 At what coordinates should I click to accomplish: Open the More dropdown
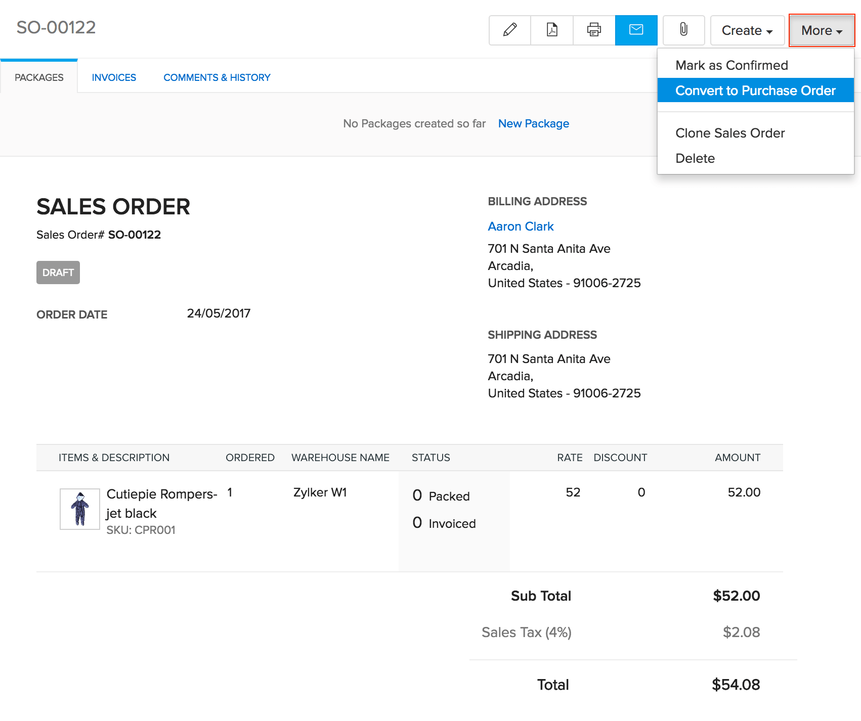[x=821, y=30]
